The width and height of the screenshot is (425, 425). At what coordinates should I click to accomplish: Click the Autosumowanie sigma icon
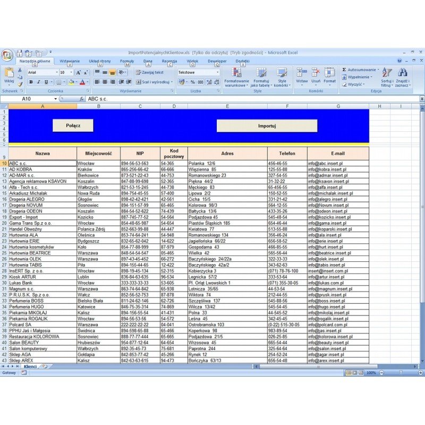[x=344, y=70]
